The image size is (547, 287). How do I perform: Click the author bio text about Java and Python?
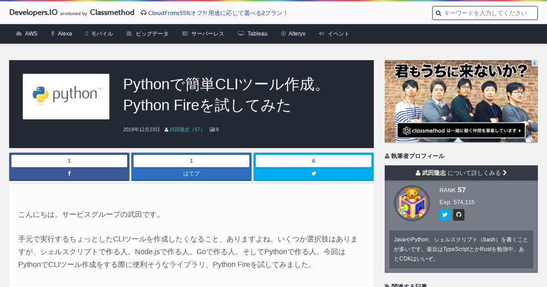tap(461, 249)
